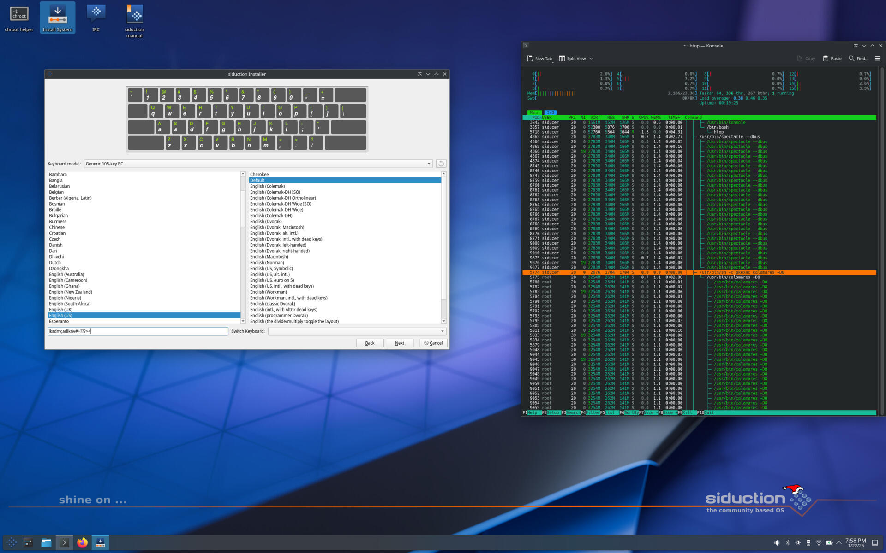Cancel the siduction installation
Screen dimensions: 886x553
coord(433,343)
